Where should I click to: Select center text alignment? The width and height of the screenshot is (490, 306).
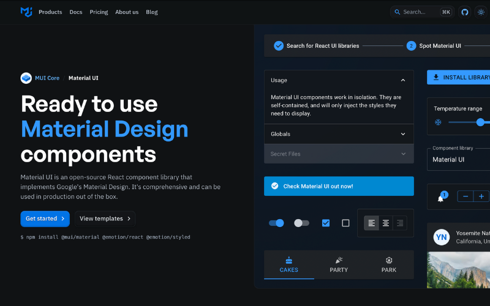click(x=386, y=223)
